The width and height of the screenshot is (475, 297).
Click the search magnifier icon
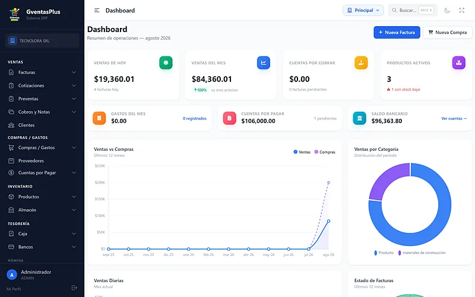click(394, 10)
